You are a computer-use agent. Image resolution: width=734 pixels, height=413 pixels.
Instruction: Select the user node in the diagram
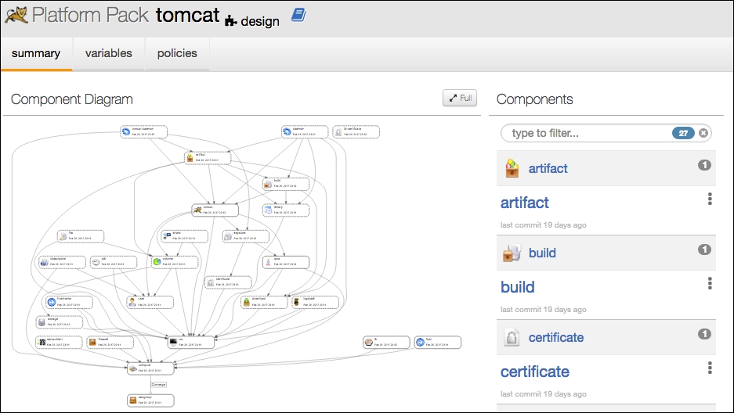pyautogui.click(x=150, y=302)
